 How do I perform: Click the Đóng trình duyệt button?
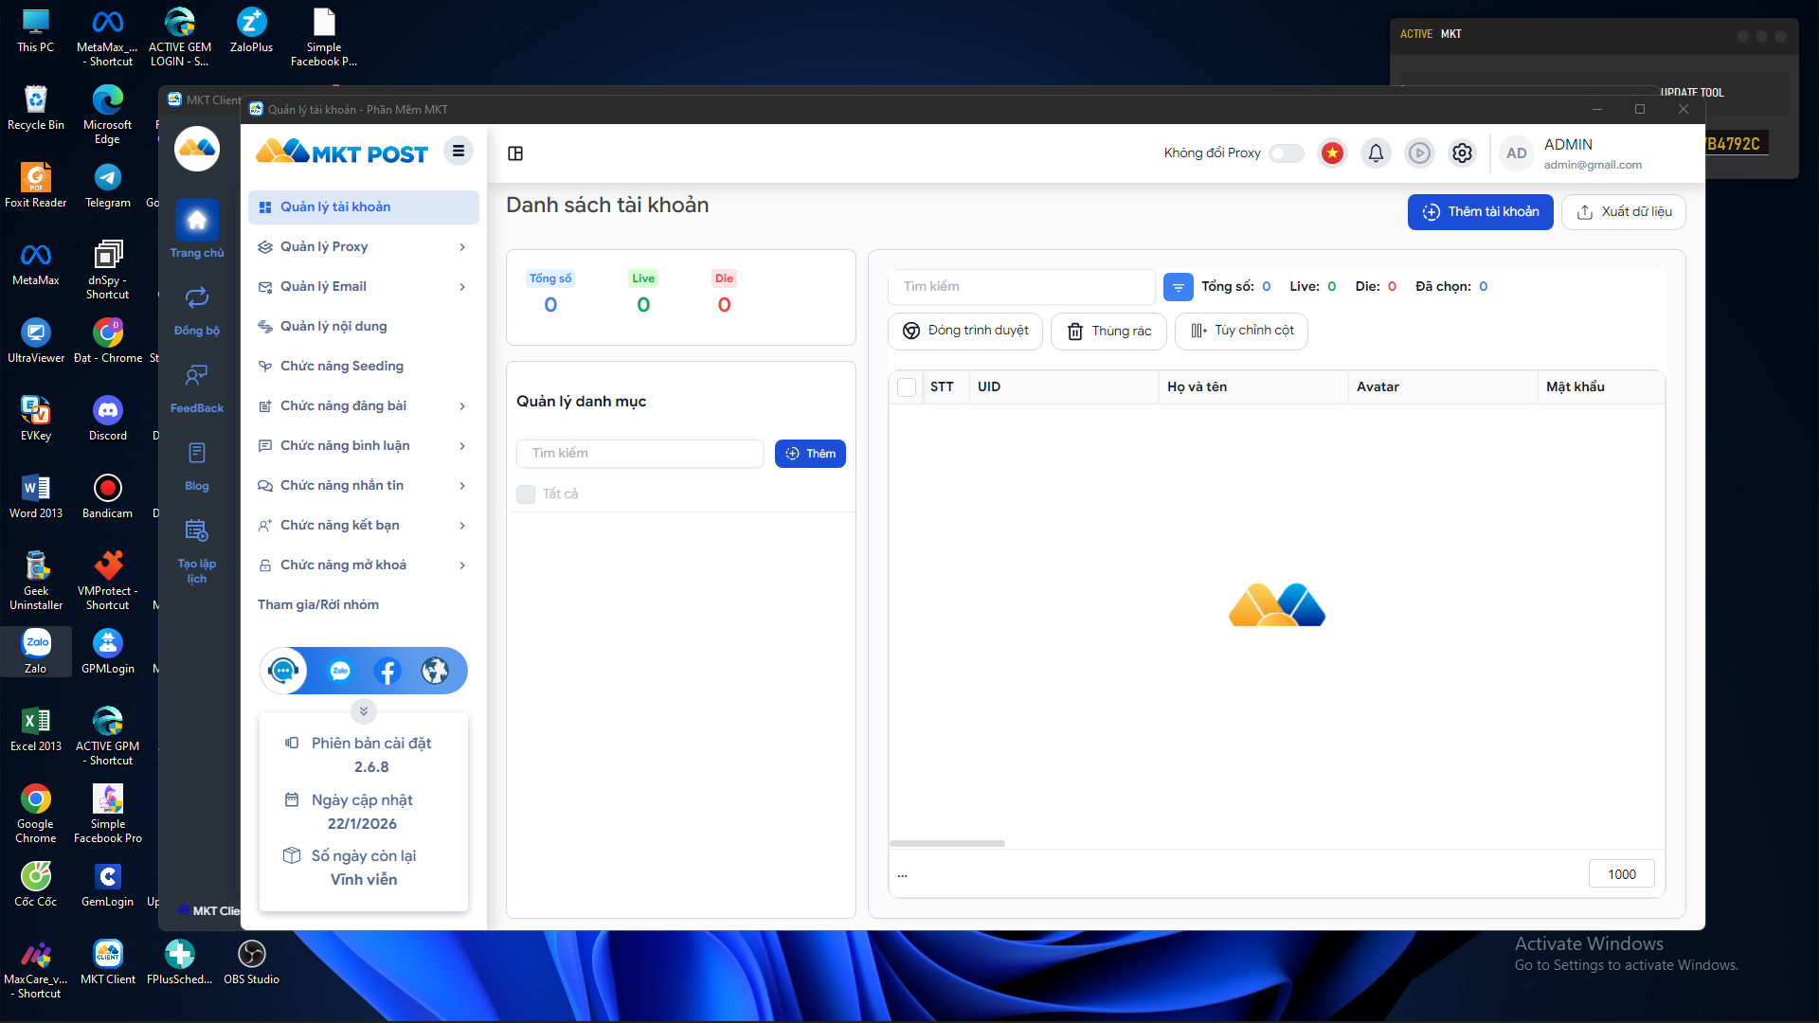(x=965, y=332)
